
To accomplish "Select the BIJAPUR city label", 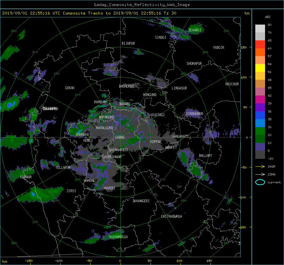I will (x=128, y=43).
